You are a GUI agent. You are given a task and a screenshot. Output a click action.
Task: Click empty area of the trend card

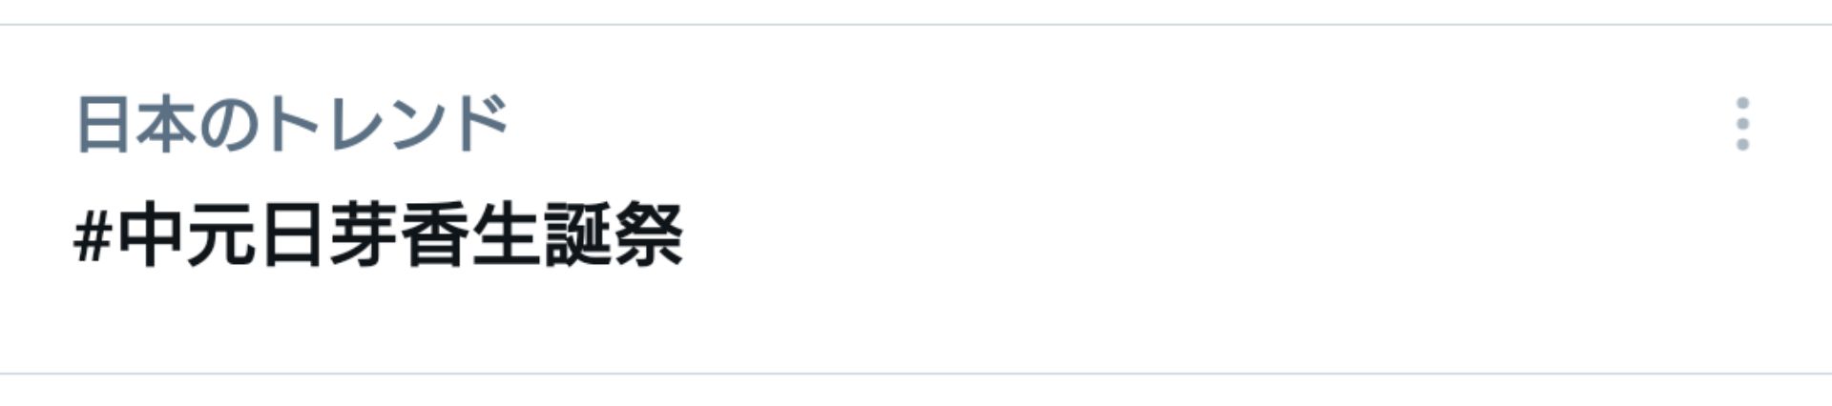click(x=1145, y=238)
